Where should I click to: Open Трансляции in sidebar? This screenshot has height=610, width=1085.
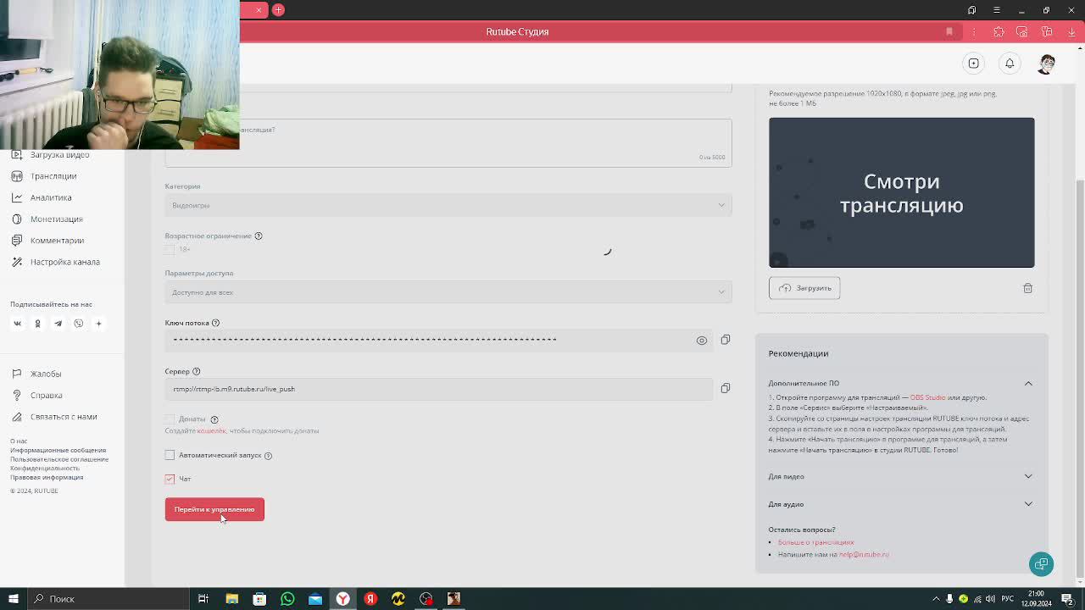53,176
